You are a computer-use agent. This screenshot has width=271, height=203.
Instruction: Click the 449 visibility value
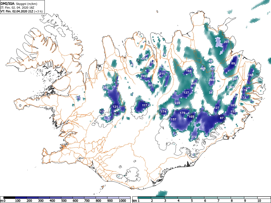click(203, 68)
